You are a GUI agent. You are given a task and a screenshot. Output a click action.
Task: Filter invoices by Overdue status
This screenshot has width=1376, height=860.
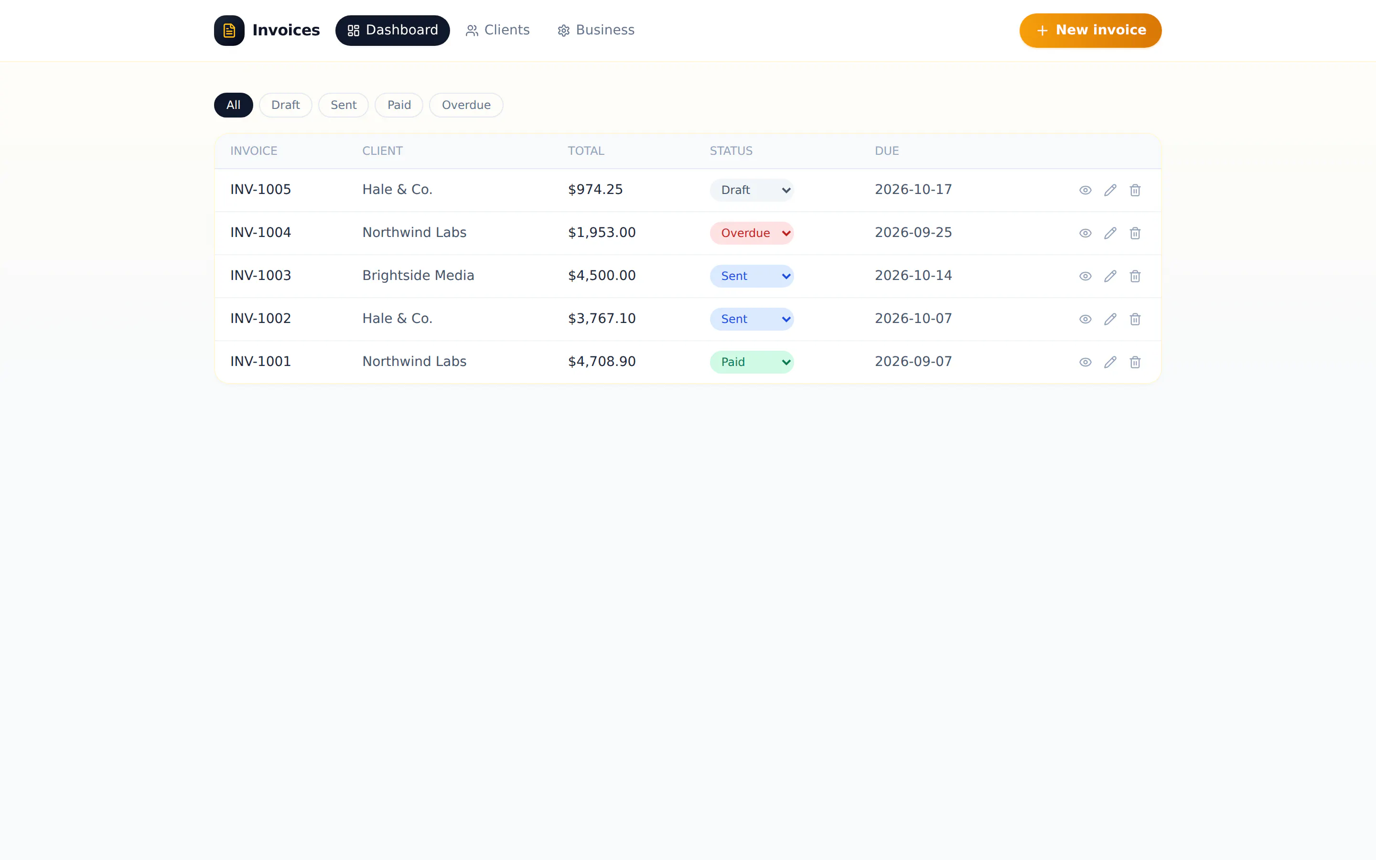[466, 105]
